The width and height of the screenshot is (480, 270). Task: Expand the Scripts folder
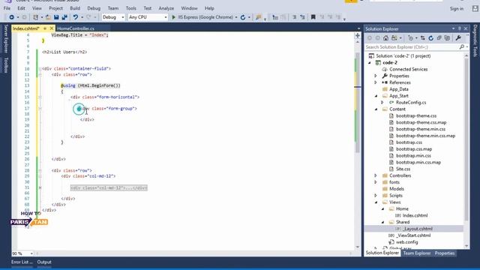tap(376, 195)
